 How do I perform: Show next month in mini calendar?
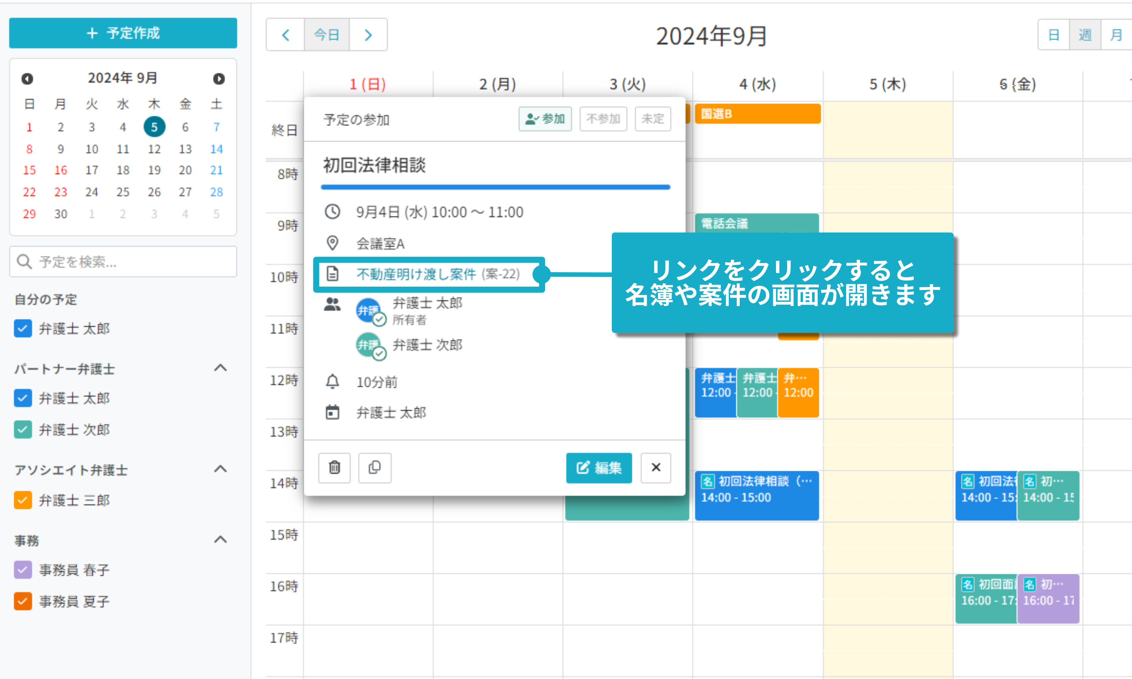219,79
